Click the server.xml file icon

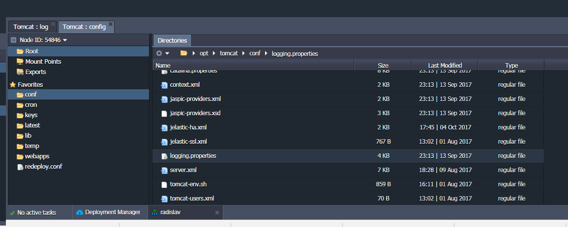click(x=164, y=170)
